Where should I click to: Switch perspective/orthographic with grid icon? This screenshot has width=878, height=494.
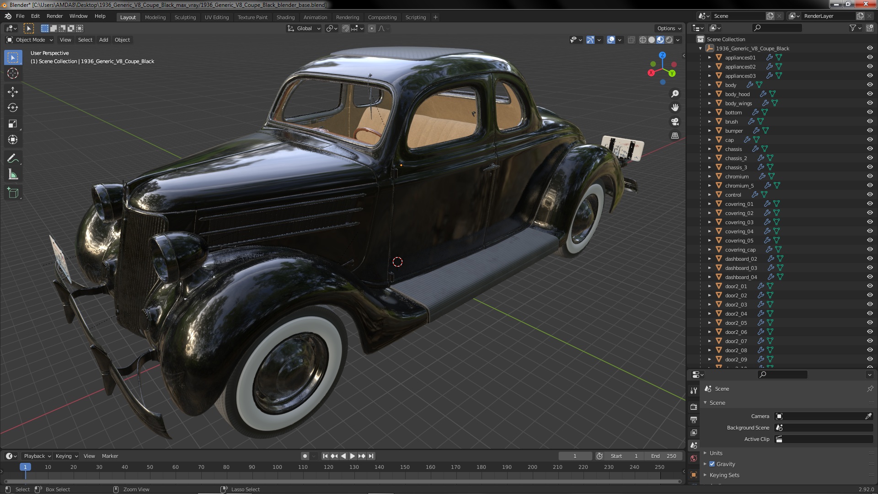pyautogui.click(x=675, y=136)
